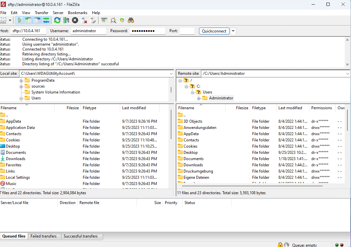This screenshot has height=247, width=351.
Task: Toggle the transfer queue panel
Action: pos(46,20)
